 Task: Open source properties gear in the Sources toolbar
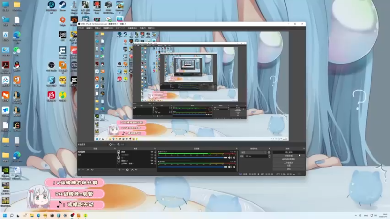click(127, 170)
